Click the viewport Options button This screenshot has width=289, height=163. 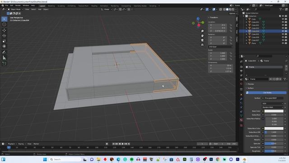(232, 14)
